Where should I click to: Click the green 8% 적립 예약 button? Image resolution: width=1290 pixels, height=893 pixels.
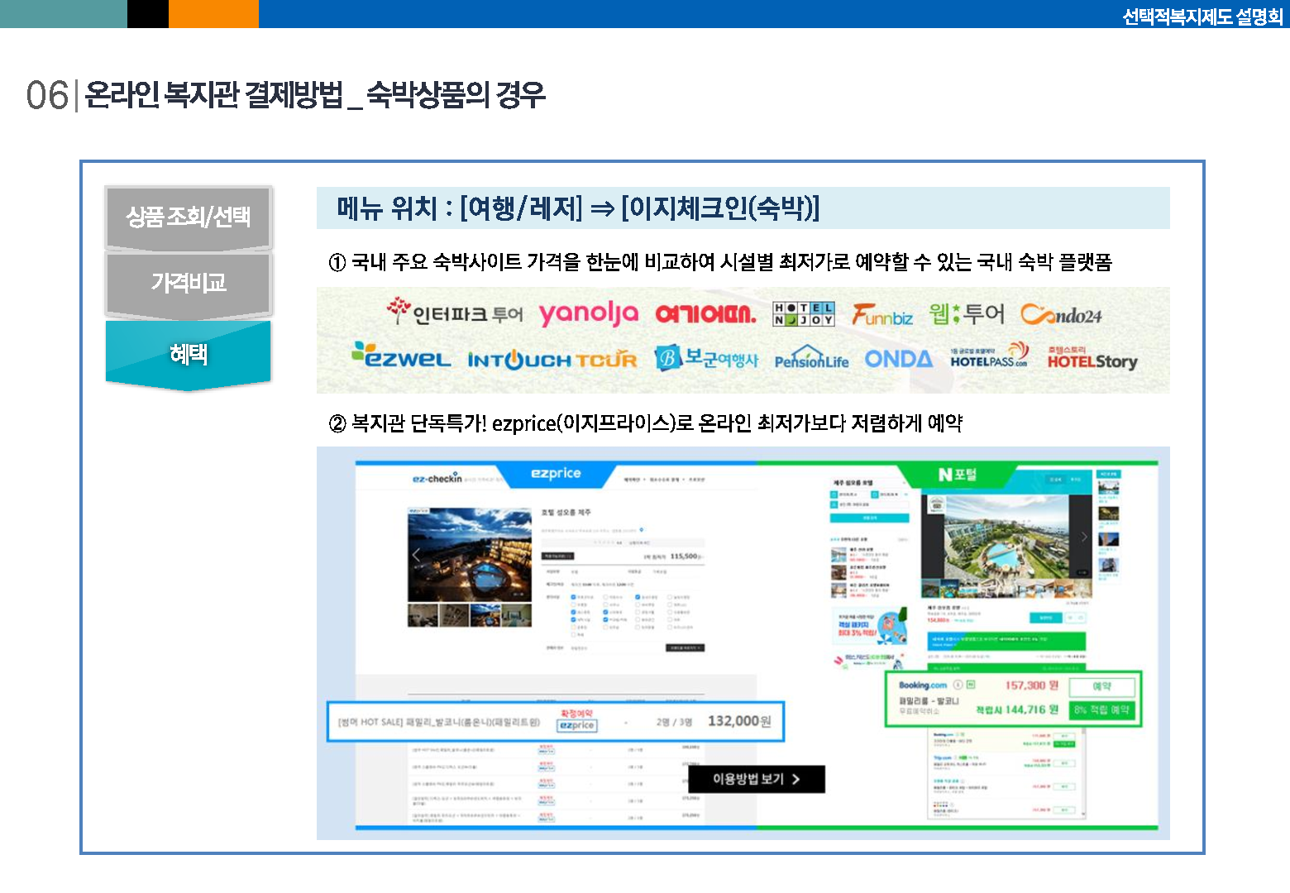[x=1101, y=710]
